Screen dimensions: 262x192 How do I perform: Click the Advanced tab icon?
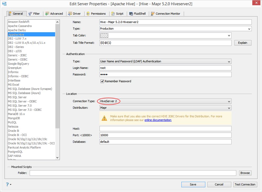[x=47, y=14]
